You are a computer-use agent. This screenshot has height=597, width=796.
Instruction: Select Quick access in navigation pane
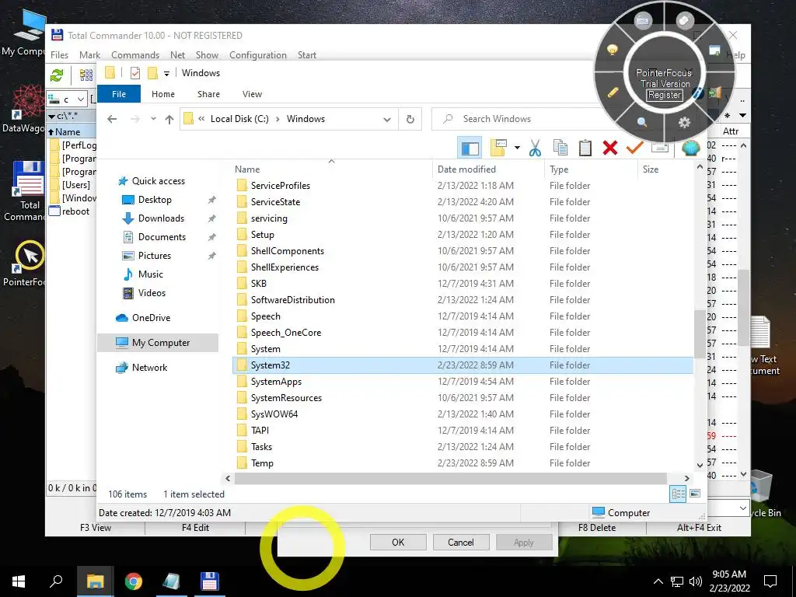click(x=159, y=181)
